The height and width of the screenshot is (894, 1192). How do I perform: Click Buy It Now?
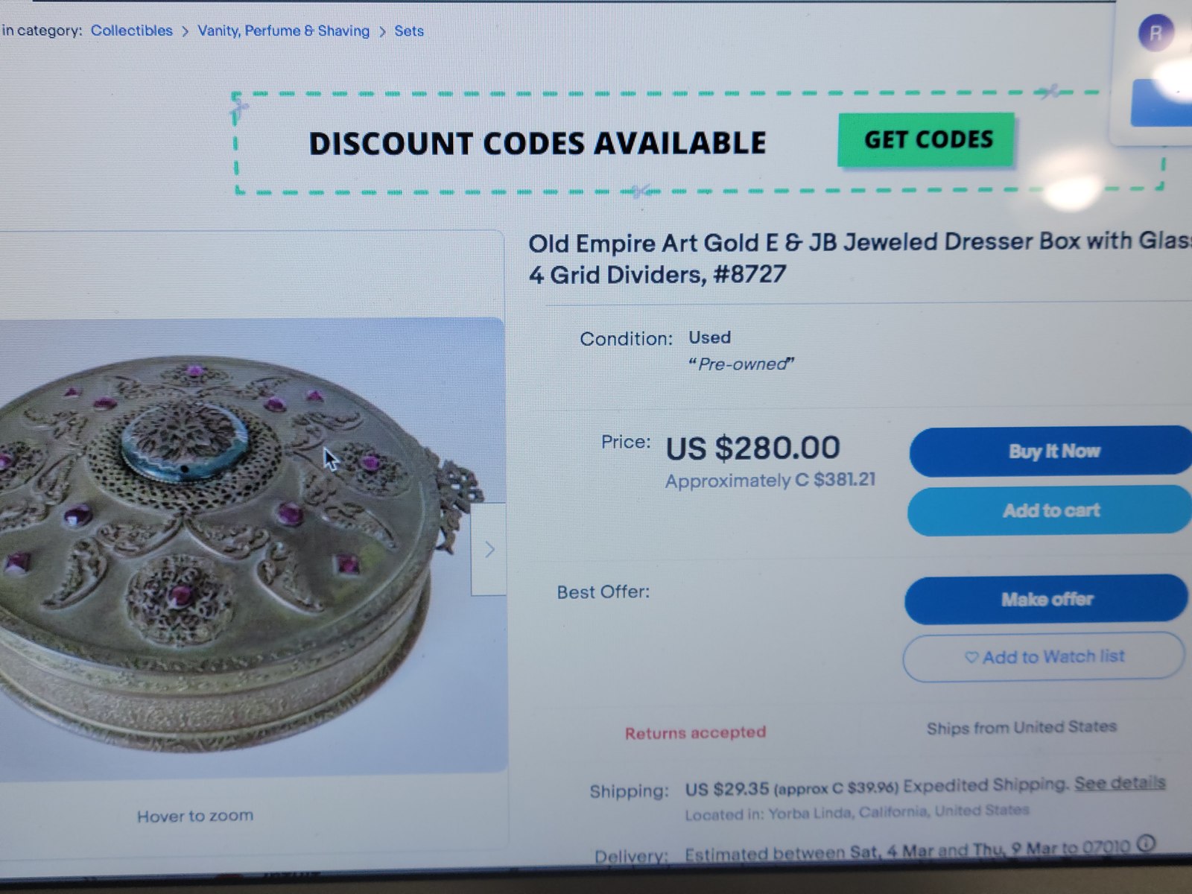[x=1052, y=451]
